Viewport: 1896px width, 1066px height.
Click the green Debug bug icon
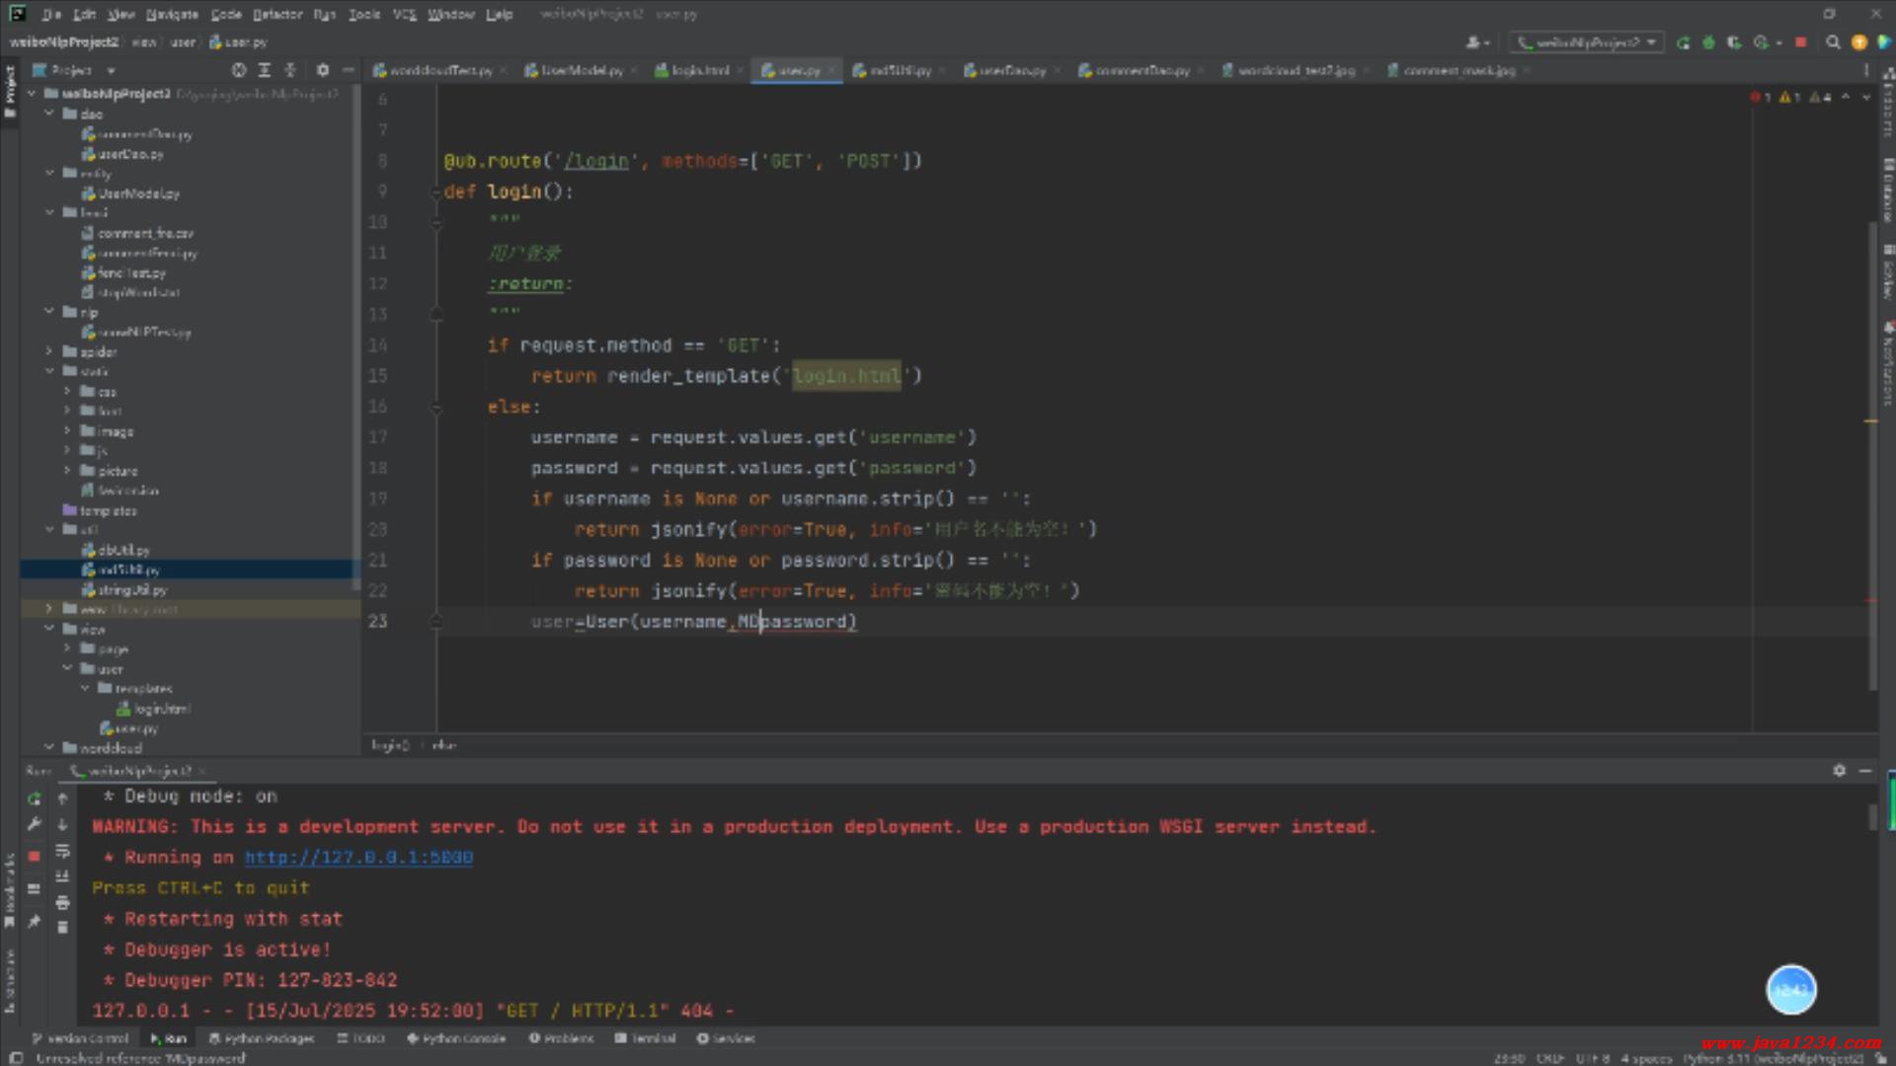[x=1708, y=42]
